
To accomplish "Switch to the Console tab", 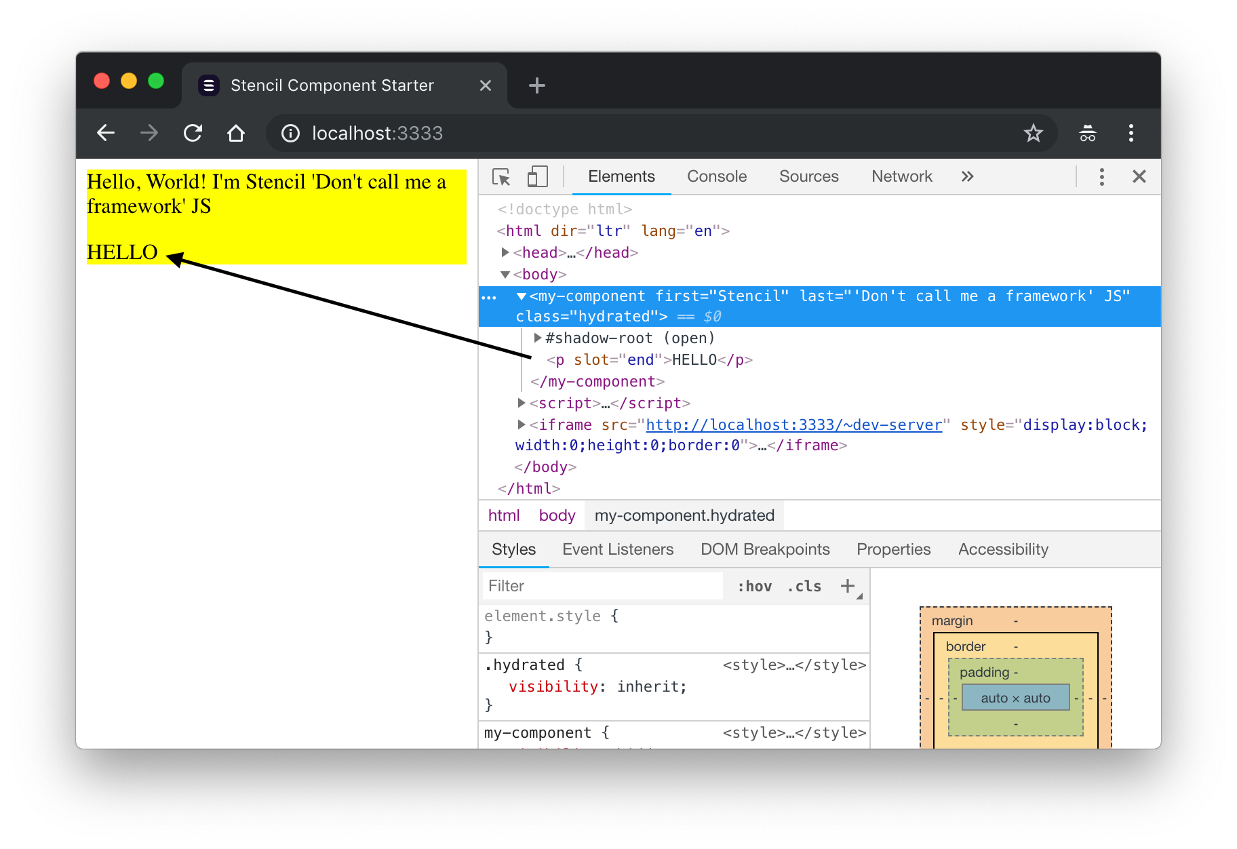I will click(716, 176).
